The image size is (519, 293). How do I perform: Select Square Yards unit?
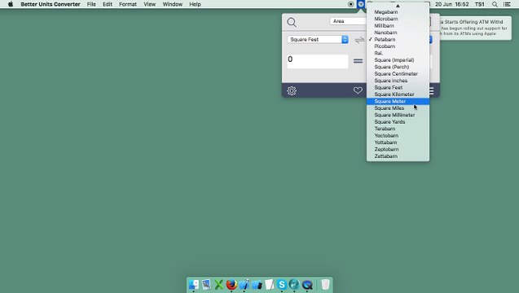pos(398,122)
